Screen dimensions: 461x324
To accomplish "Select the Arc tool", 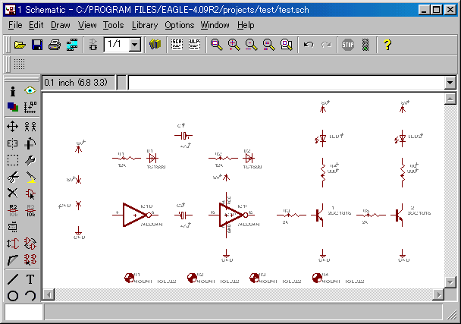I will [30, 296].
